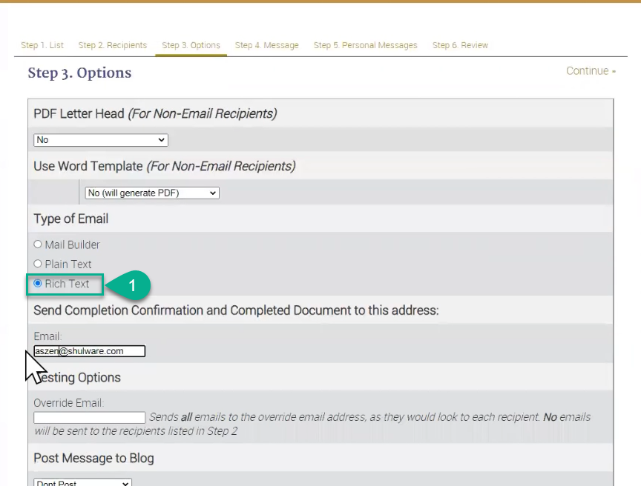Click the green numbered callout marker 1
Image resolution: width=641 pixels, height=486 pixels.
131,285
